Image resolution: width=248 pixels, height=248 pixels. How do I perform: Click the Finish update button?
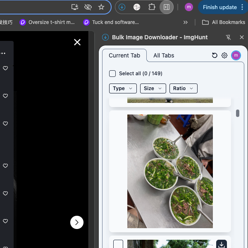pyautogui.click(x=223, y=7)
